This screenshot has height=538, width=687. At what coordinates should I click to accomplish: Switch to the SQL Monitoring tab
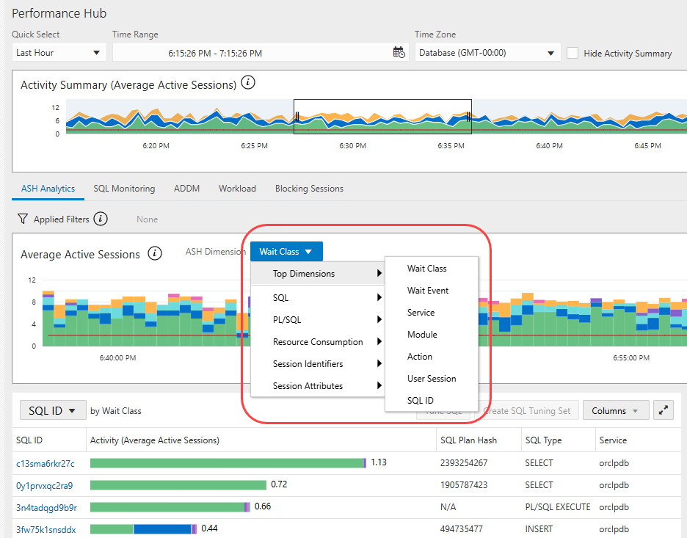124,189
